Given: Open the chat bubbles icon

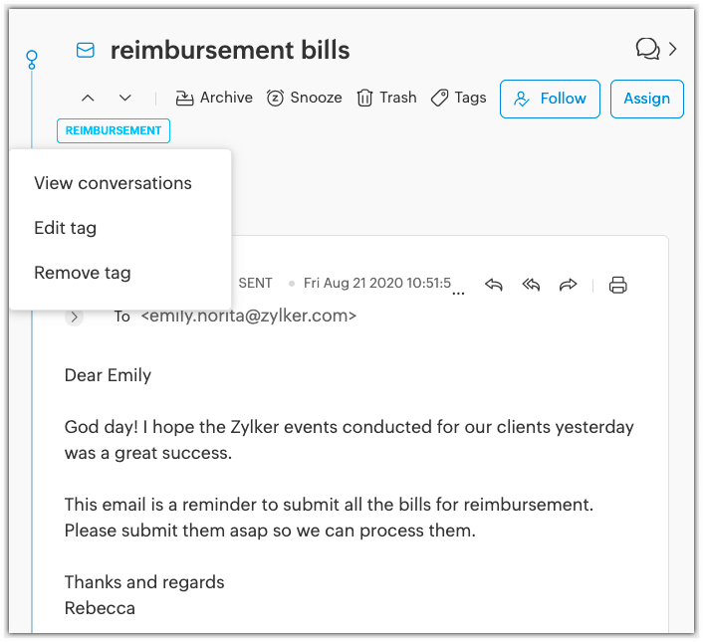Looking at the screenshot, I should click(x=647, y=49).
